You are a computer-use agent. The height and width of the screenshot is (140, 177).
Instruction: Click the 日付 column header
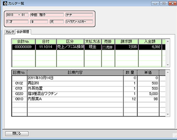(46, 41)
